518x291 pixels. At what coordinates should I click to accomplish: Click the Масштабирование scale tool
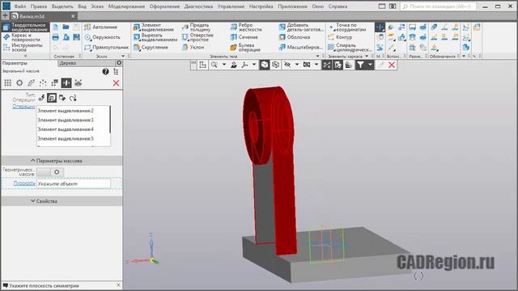300,48
